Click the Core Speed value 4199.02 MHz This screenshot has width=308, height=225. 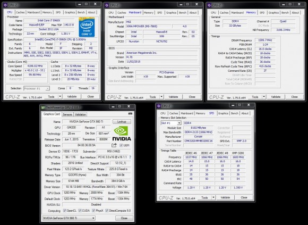pos(35,66)
